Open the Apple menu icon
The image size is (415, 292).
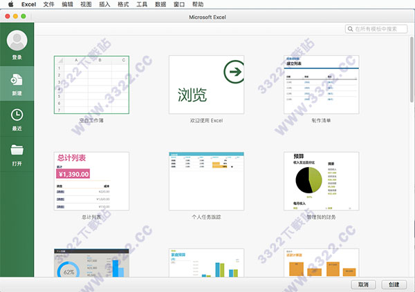click(11, 4)
